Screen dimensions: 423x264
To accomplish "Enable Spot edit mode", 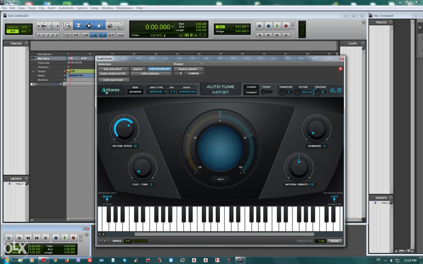I will (25, 27).
